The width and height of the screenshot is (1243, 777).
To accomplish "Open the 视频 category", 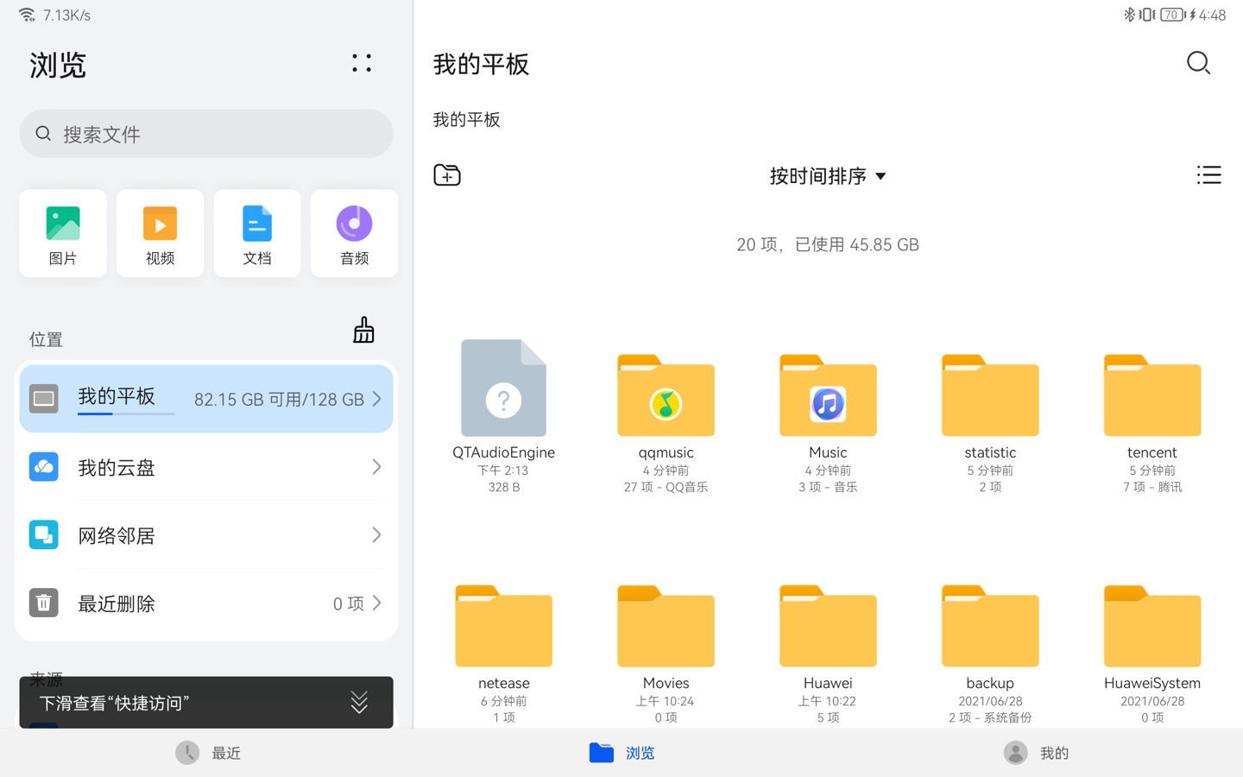I will tap(160, 233).
